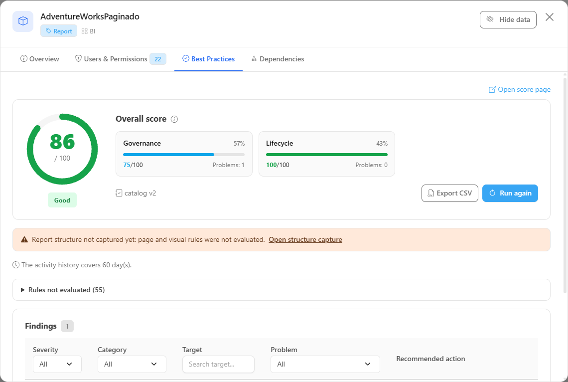Click the catalog v2 checklist icon
568x382 pixels.
pos(119,193)
